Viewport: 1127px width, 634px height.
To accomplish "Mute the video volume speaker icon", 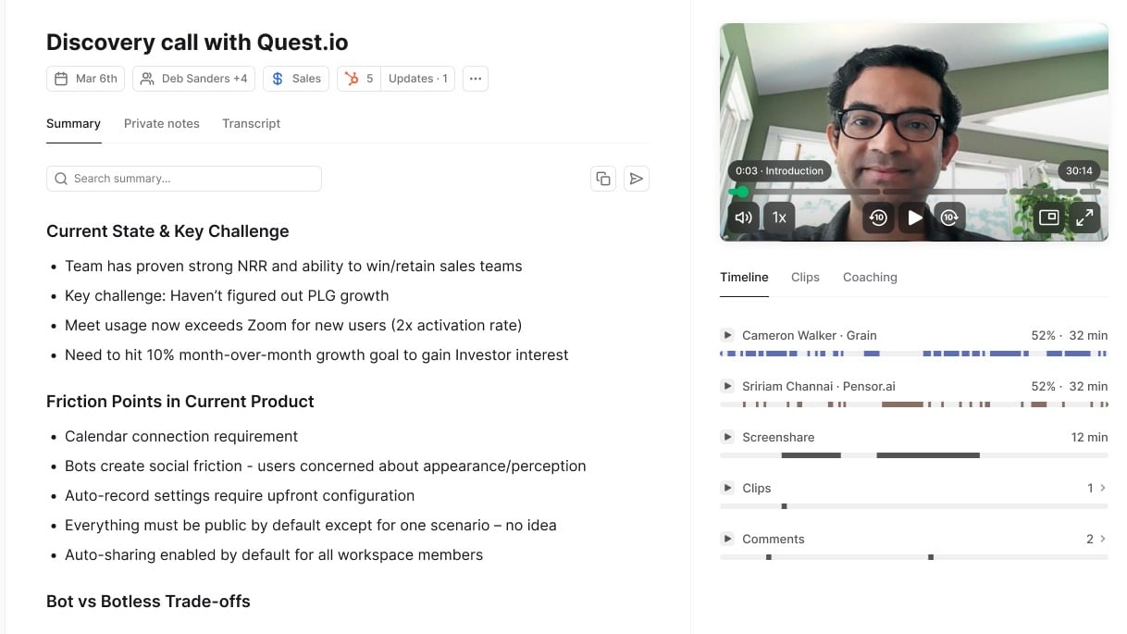I will coord(743,218).
